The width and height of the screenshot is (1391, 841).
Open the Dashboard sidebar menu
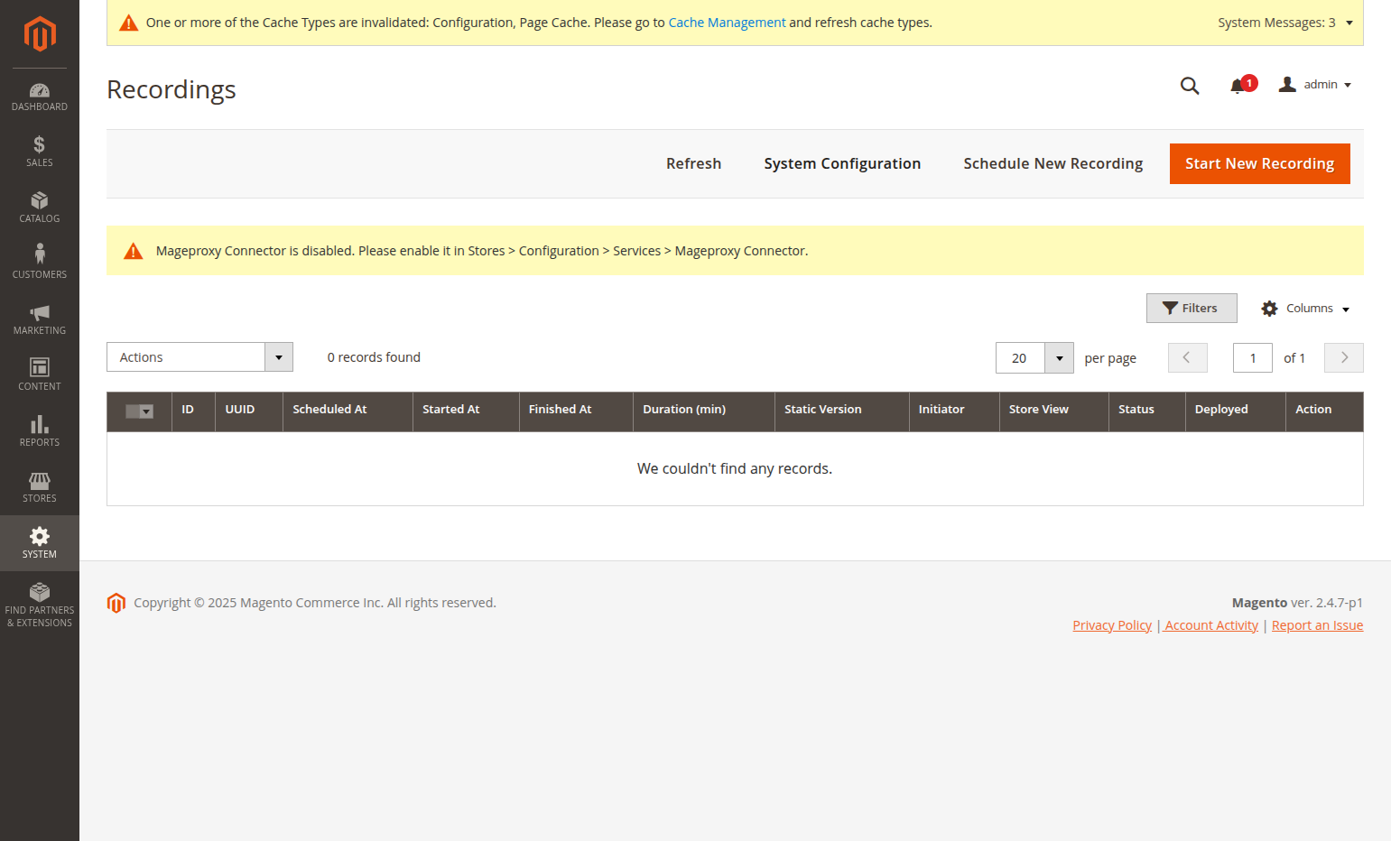tap(40, 97)
